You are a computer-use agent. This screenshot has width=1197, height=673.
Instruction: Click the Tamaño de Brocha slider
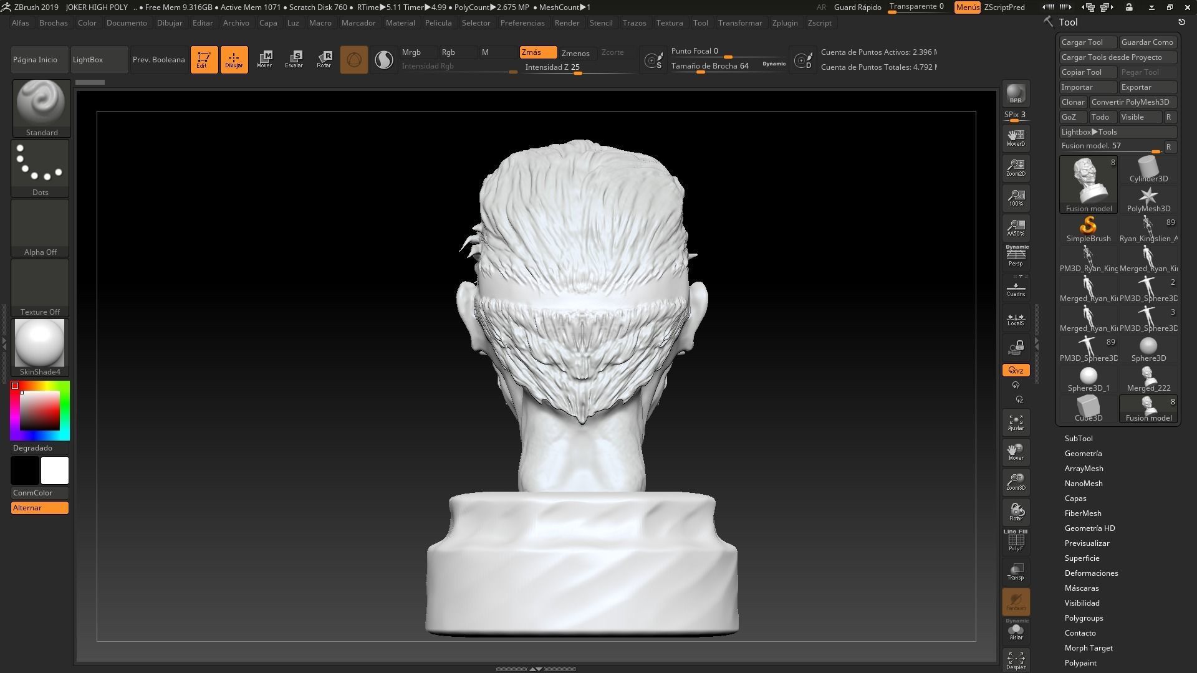pos(729,66)
